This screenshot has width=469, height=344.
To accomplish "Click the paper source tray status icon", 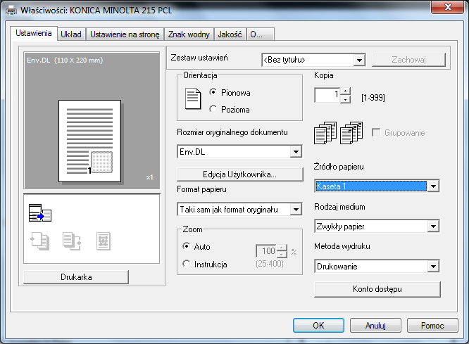I will [x=40, y=212].
